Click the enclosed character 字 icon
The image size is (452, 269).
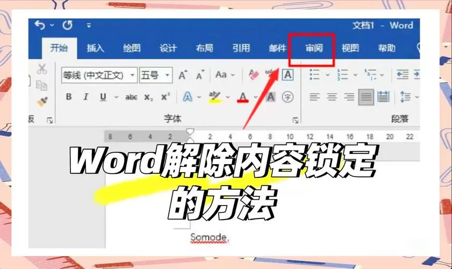point(288,97)
